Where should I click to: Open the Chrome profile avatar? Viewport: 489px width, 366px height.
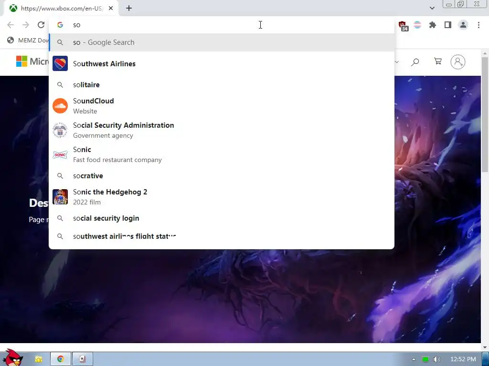463,25
